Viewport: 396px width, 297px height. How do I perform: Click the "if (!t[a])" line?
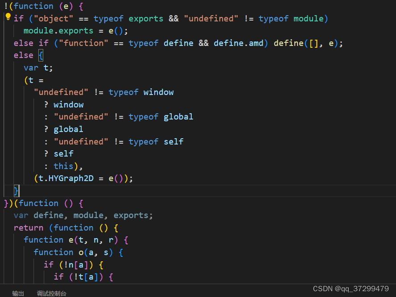pyautogui.click(x=83, y=277)
